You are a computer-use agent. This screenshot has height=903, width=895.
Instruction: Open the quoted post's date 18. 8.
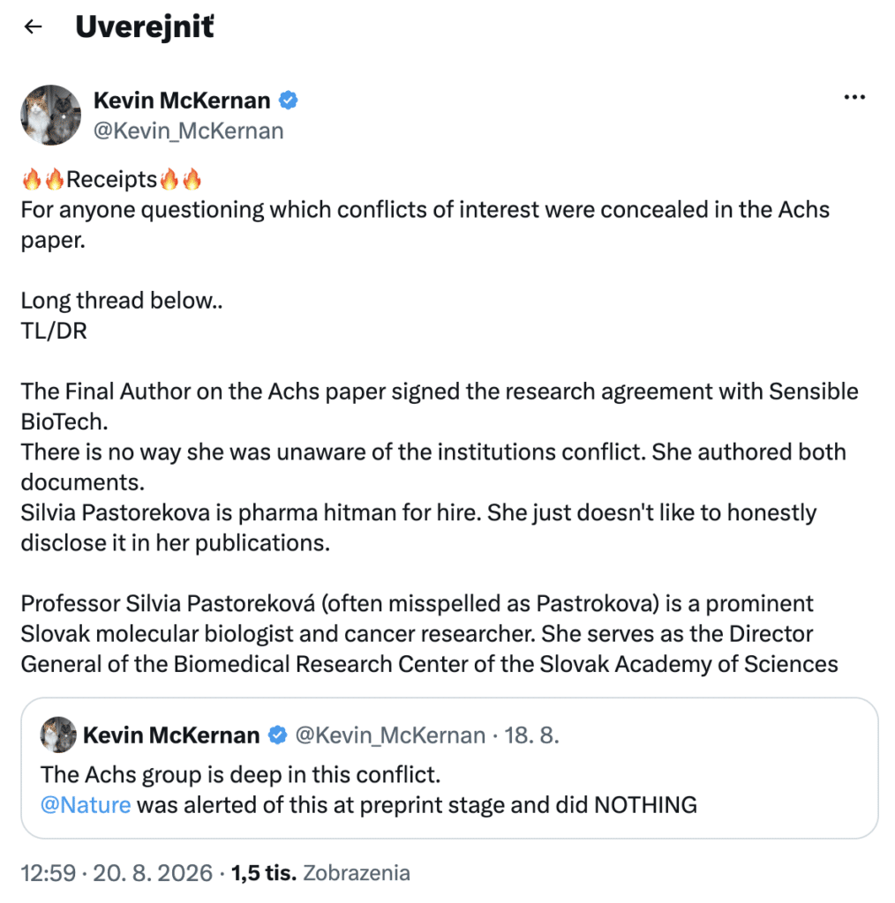[531, 735]
